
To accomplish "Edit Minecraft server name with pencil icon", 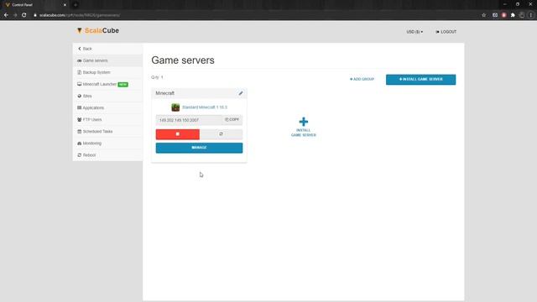I will (x=241, y=93).
